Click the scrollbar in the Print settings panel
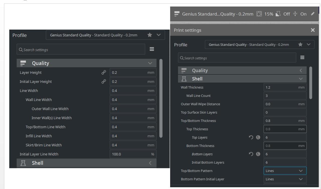The height and width of the screenshot is (189, 321). (x=311, y=83)
